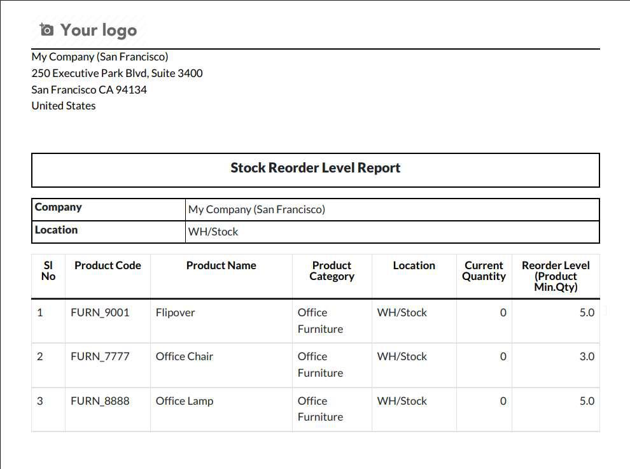This screenshot has width=630, height=469.
Task: Click the 3.0 reorder level value
Action: pos(587,356)
